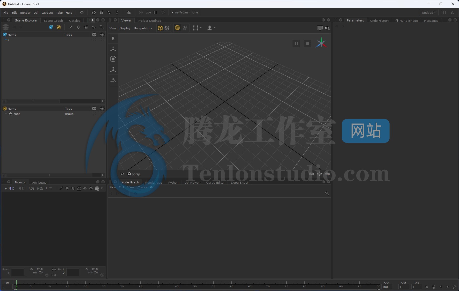Click the blue cube icon in Scene Explorer toolbar
This screenshot has width=459, height=291.
51,27
